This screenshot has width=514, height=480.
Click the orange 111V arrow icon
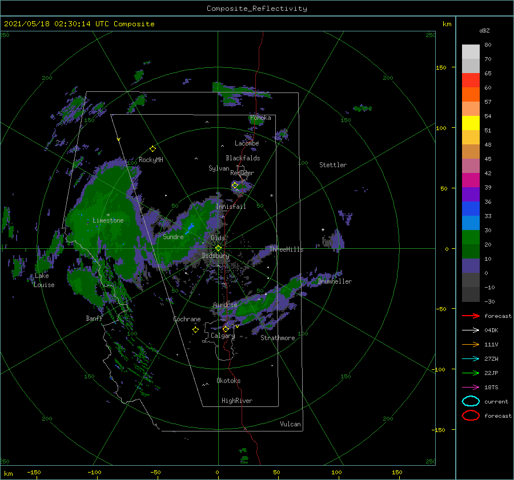click(x=471, y=344)
